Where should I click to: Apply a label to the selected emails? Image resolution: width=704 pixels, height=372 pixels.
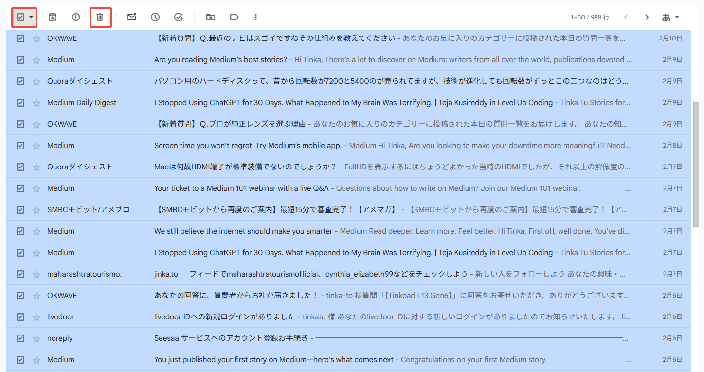pyautogui.click(x=234, y=17)
